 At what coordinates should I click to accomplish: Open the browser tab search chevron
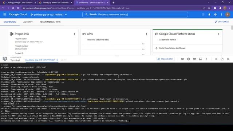[x=209, y=3]
